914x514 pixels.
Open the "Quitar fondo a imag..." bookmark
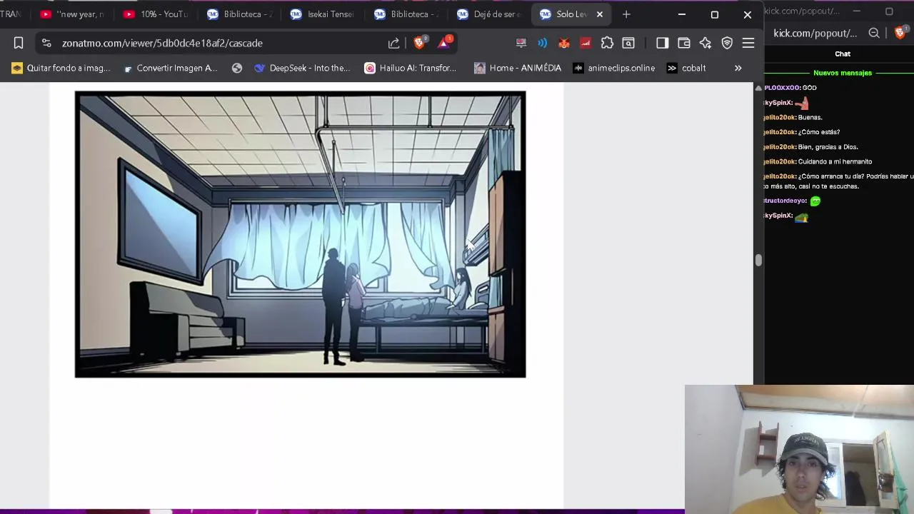click(x=61, y=68)
